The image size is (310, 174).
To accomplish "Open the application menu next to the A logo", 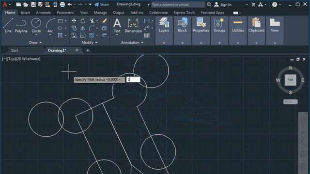I will coord(10,4).
